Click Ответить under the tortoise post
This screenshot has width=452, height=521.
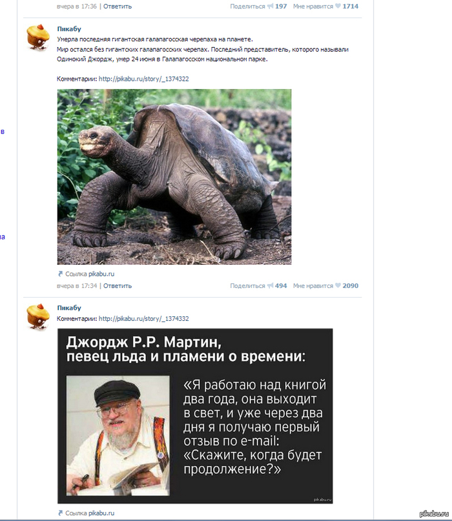(x=118, y=286)
